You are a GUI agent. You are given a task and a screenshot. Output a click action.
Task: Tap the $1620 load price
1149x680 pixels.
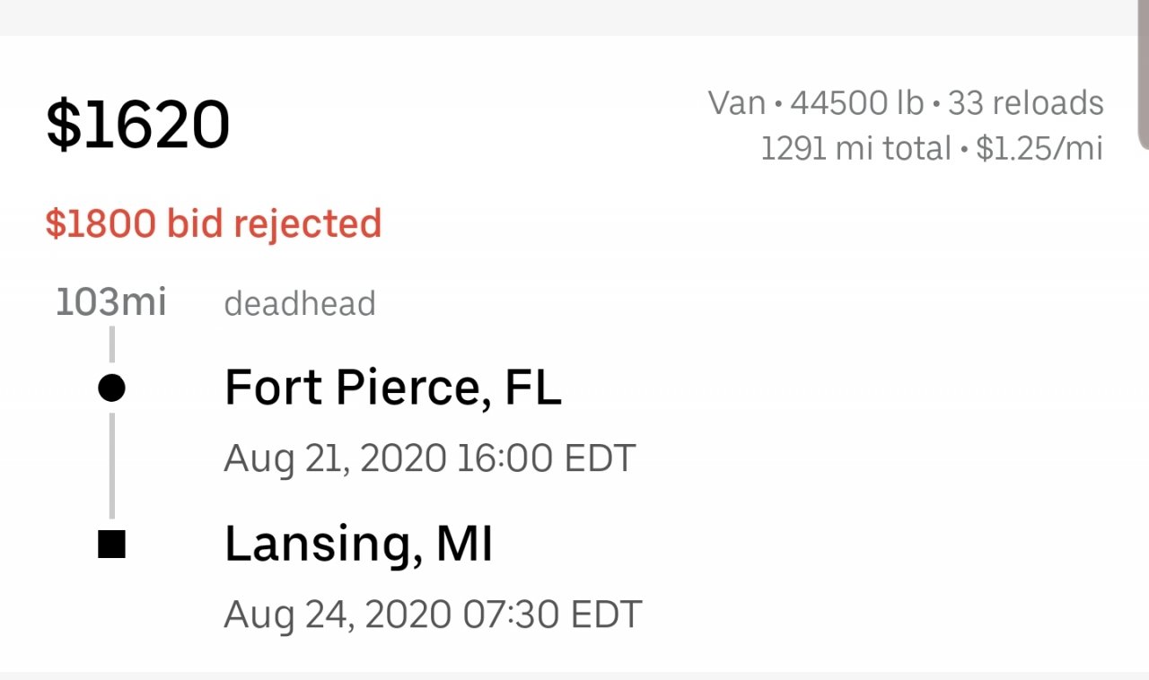pyautogui.click(x=138, y=125)
